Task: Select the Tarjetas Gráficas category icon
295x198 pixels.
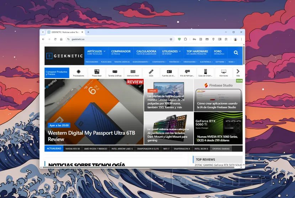Action: (115, 73)
